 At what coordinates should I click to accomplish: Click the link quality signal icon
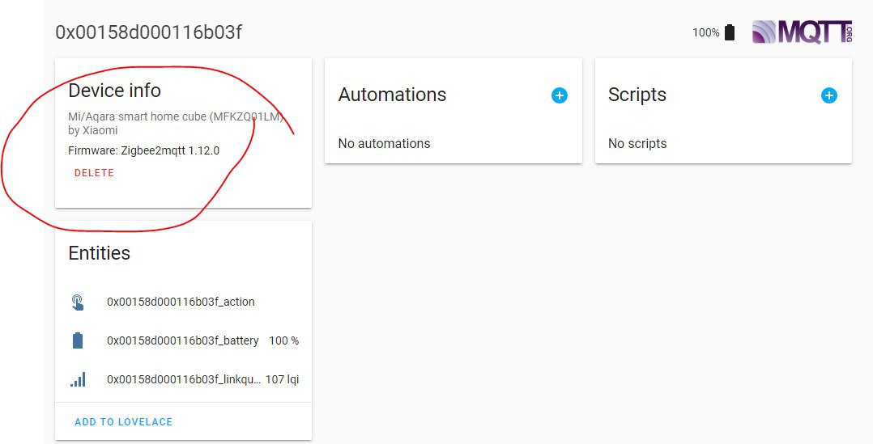tap(78, 379)
